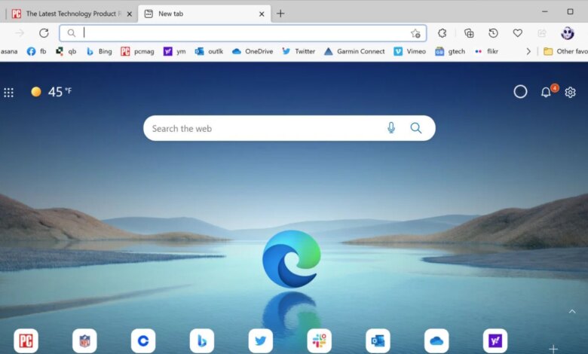588x354 pixels.
Task: Open the Outlook quick link tile
Action: coord(378,340)
